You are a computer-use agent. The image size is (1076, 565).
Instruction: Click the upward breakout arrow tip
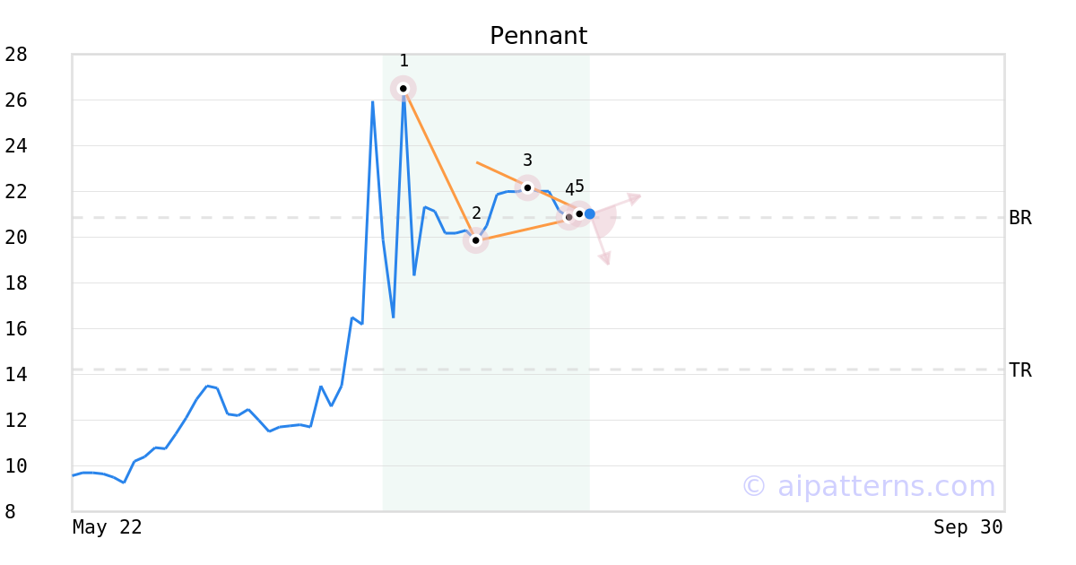coord(635,198)
